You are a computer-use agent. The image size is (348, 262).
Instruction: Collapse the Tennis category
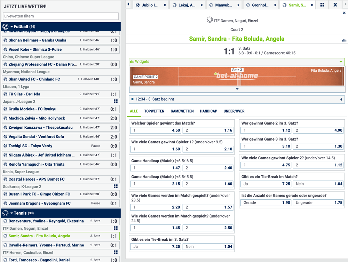click(11, 213)
